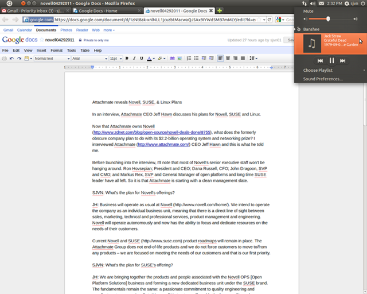Click the text color A icon
Viewport: 367px width, 294px height.
pos(149,59)
